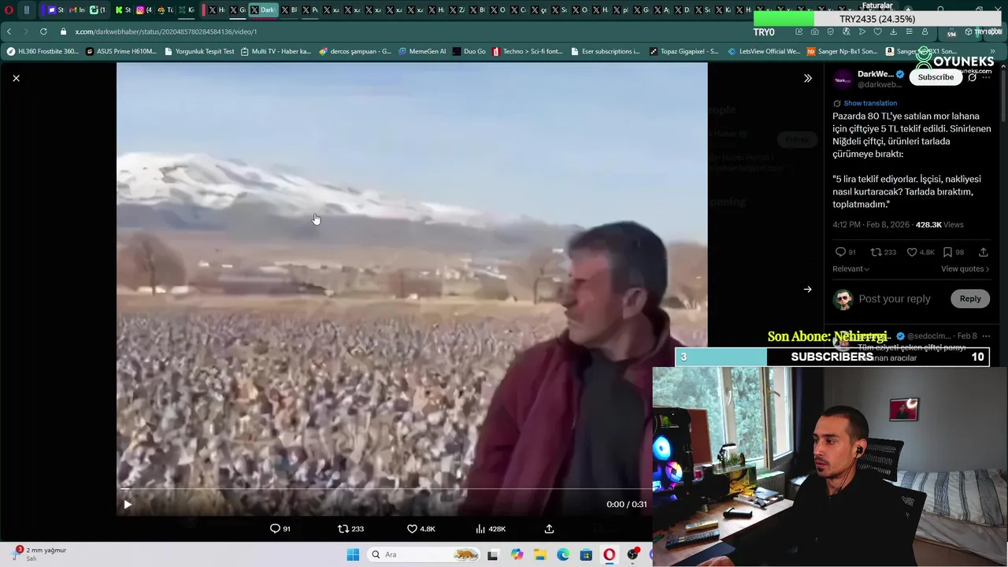Open profile icon in browser toolbar
Screen dimensions: 1008x567
925,32
